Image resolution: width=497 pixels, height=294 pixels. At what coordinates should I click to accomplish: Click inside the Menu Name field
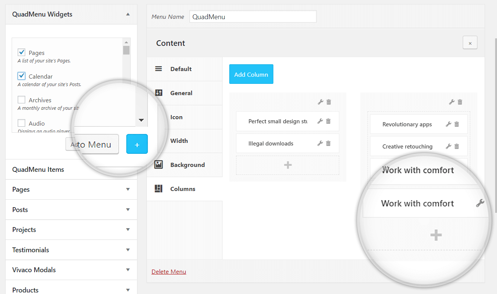[x=252, y=17]
